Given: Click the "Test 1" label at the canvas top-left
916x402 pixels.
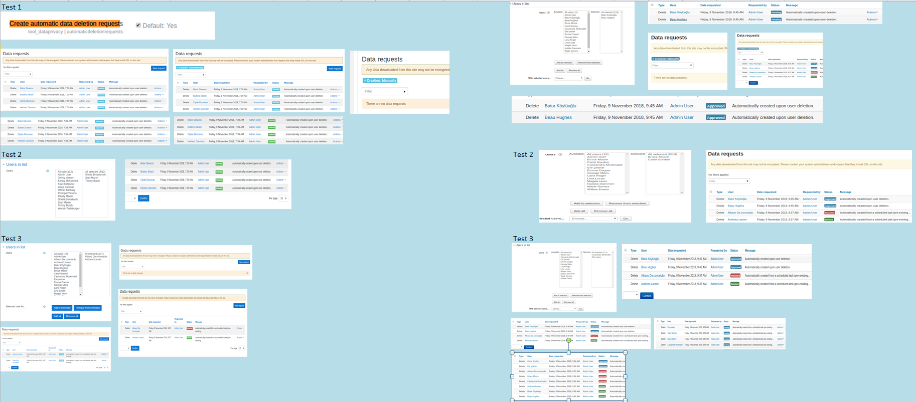Looking at the screenshot, I should (12, 7).
